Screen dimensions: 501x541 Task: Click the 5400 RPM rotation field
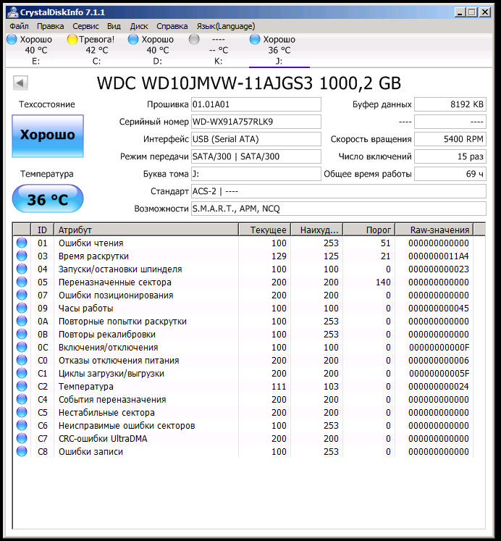point(450,139)
